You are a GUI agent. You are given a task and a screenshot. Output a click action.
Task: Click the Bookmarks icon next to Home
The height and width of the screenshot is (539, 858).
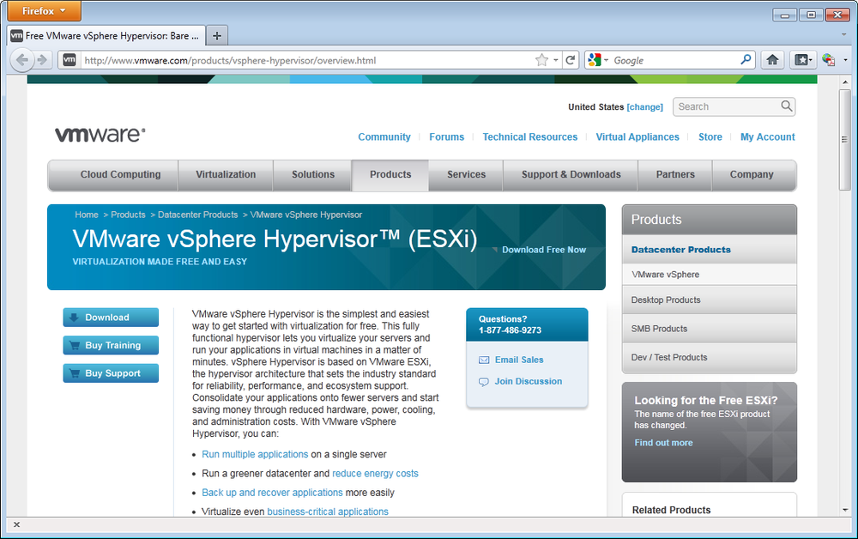[x=801, y=59]
